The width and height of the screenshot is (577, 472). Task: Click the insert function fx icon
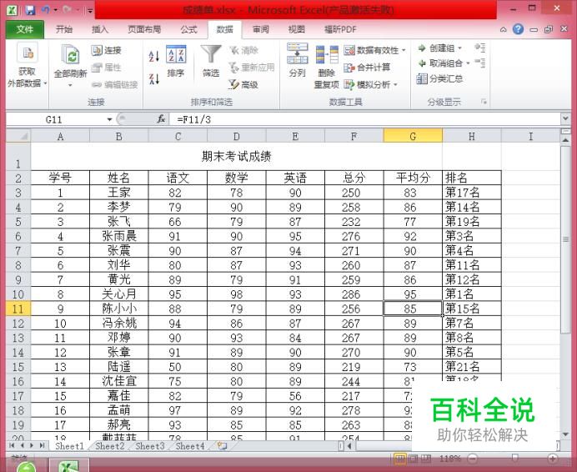click(x=161, y=119)
